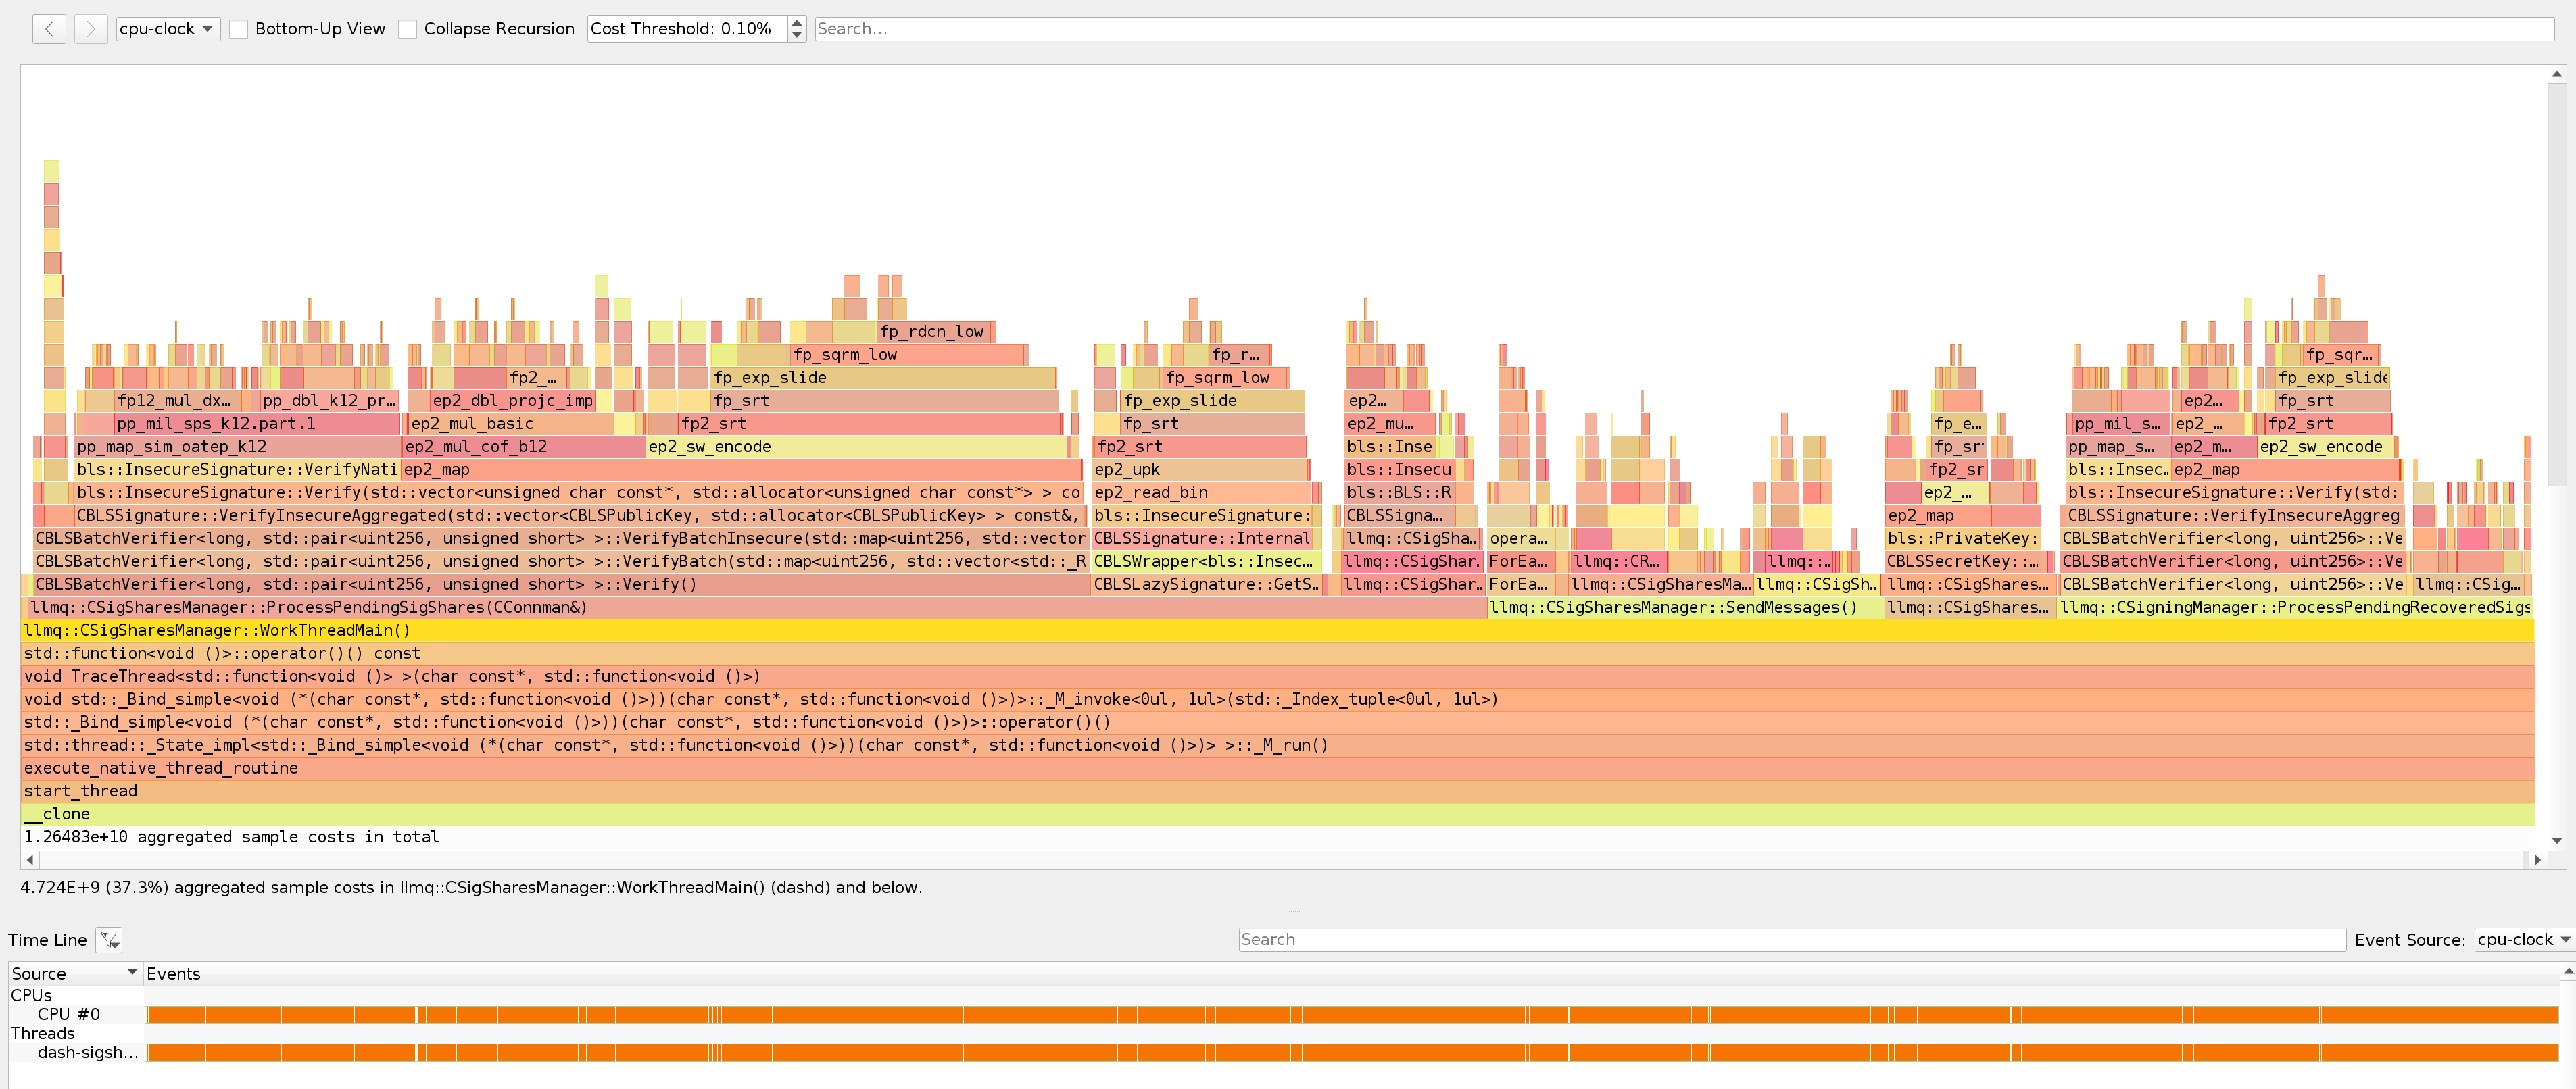Click the Cost Threshold value field
Screen dimensions: 2576x1089
click(688, 29)
